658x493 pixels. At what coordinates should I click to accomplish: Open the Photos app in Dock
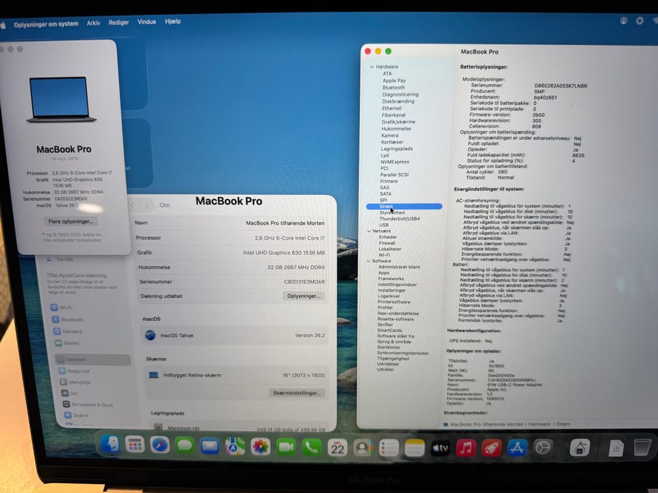[260, 447]
